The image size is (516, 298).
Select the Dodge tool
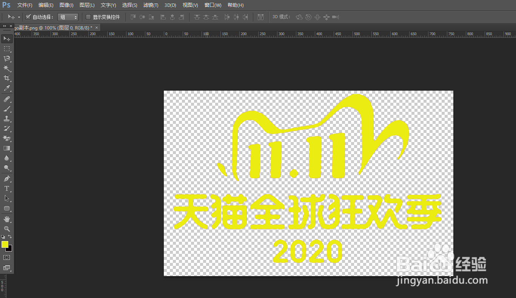tap(7, 168)
